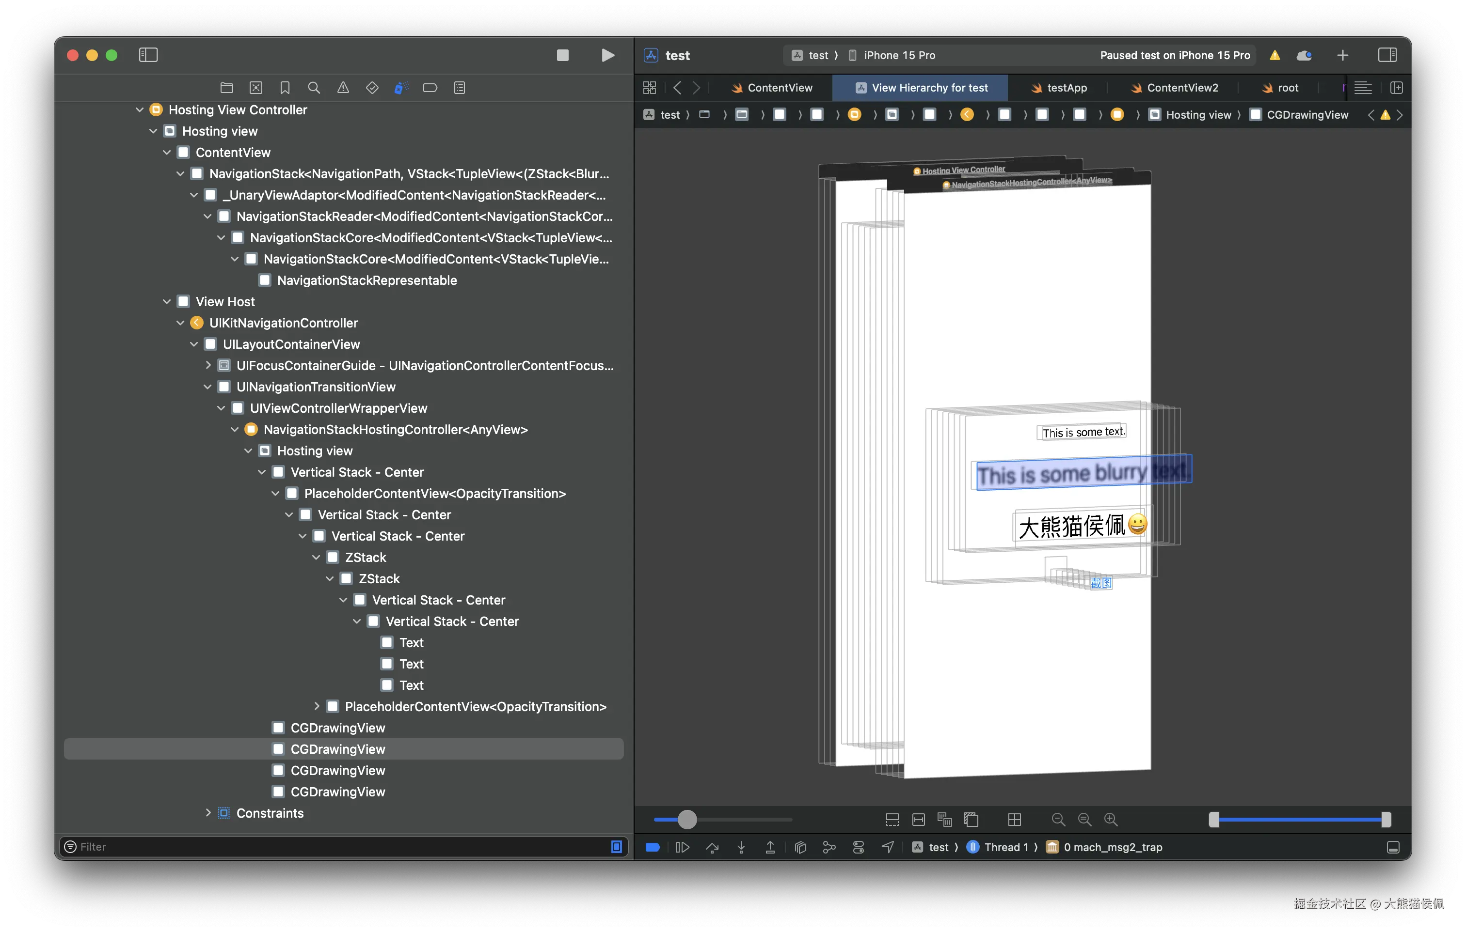Click the step over debug button
Viewport: 1466px width, 932px height.
712,847
